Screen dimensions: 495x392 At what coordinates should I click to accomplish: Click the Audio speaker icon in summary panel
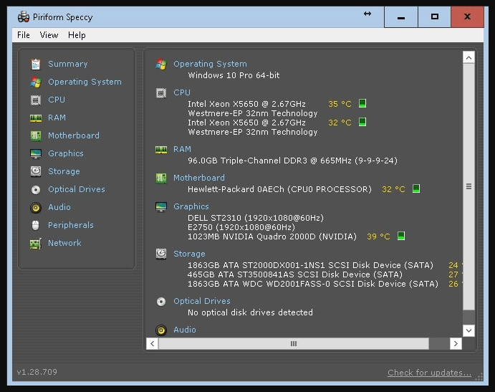pos(161,330)
